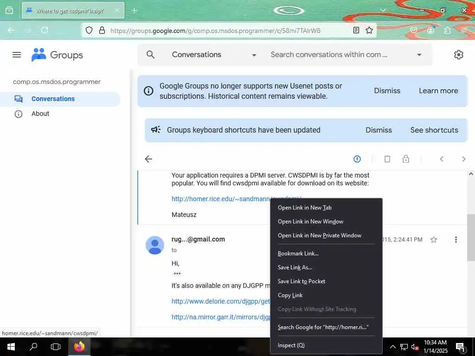Open the Extensions puzzle icon
The width and height of the screenshot is (475, 356).
pos(447,30)
